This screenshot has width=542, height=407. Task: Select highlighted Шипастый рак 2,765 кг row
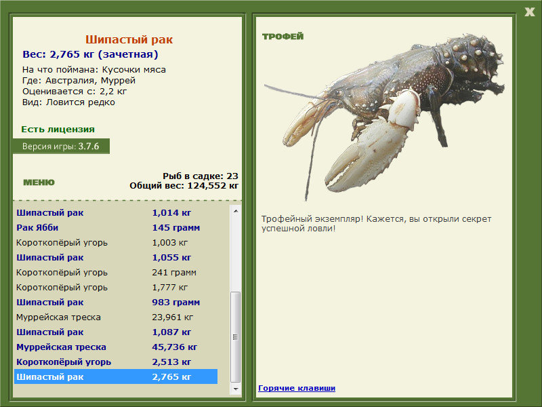pos(116,376)
